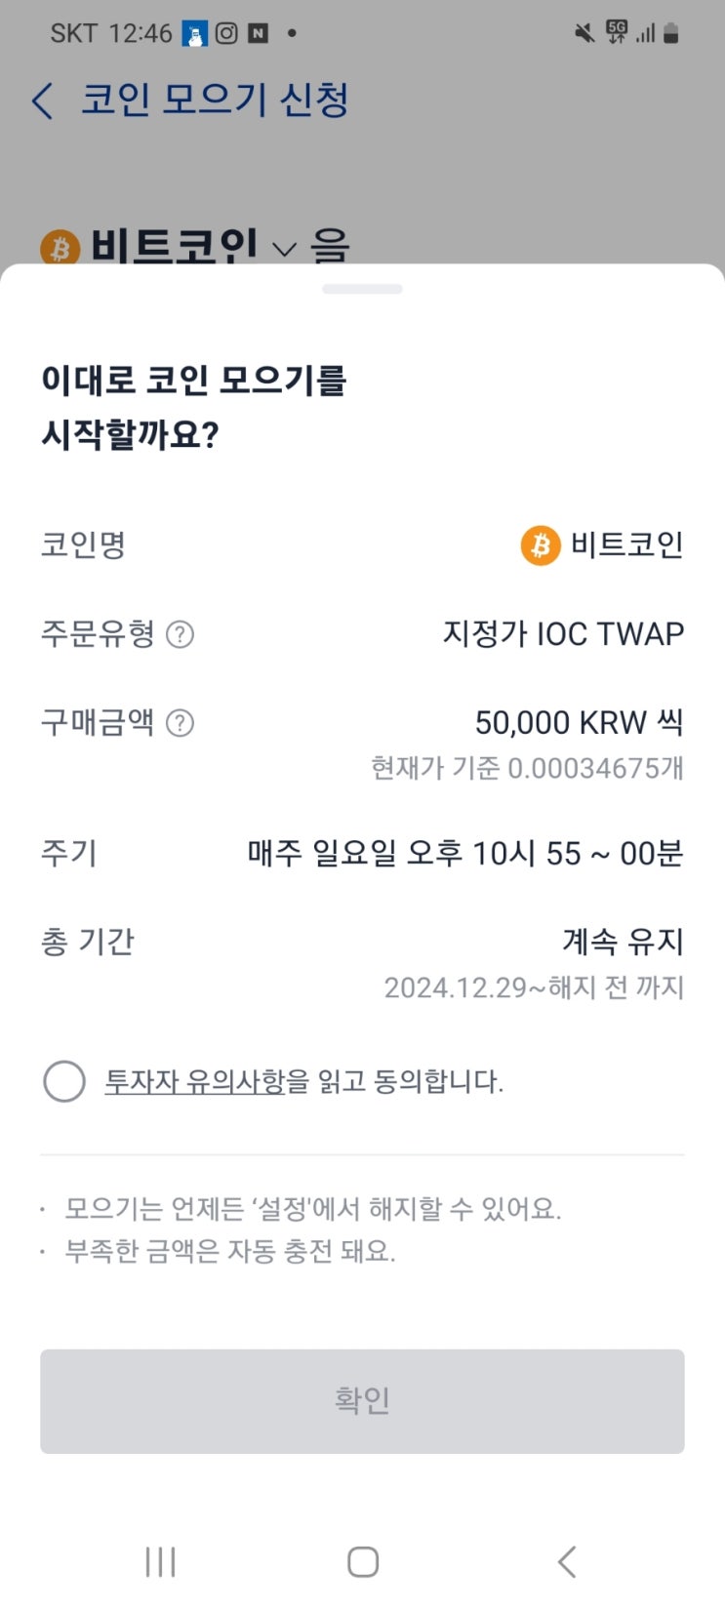Tap the Bitcoin icon in the dimmed header

[60, 248]
